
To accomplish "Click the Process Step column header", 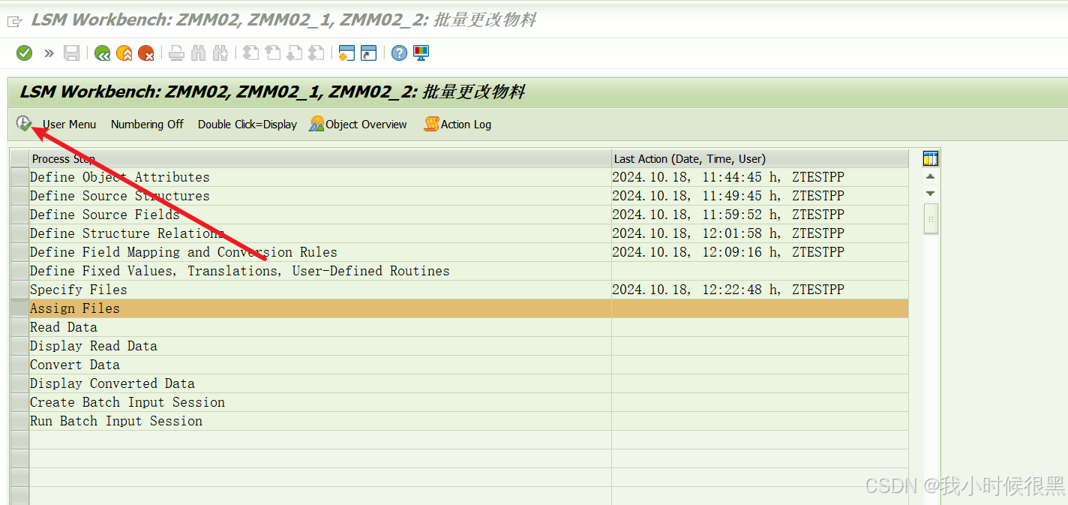I will point(320,159).
